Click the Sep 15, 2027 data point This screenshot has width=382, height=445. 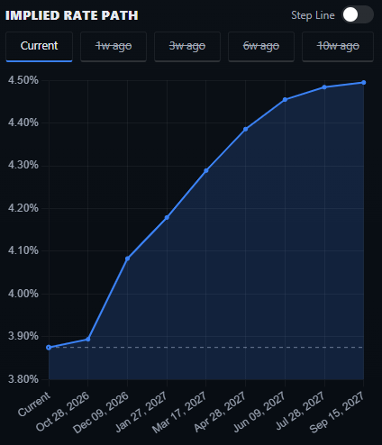pos(364,83)
